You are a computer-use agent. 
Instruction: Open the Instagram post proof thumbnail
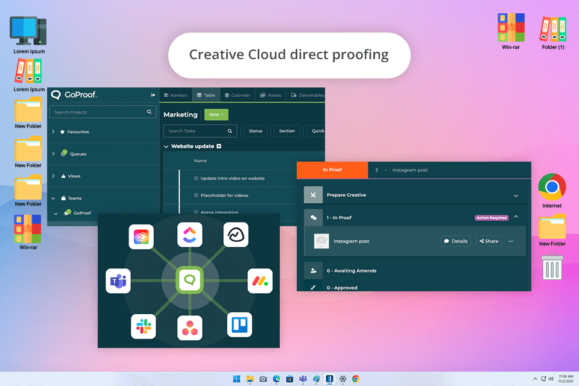click(321, 241)
